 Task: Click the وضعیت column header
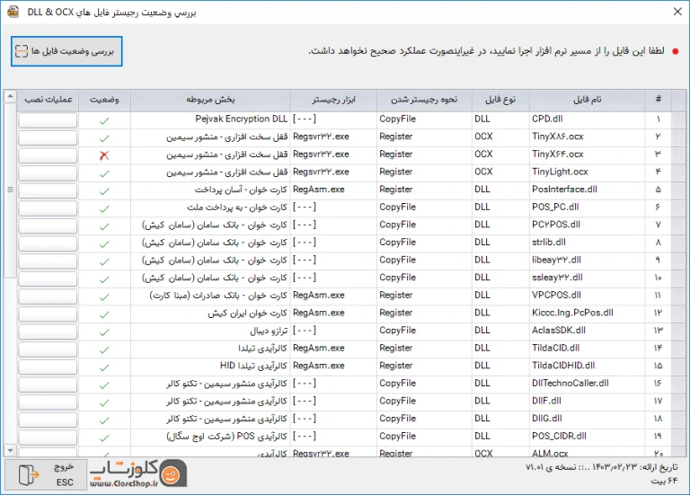(104, 100)
